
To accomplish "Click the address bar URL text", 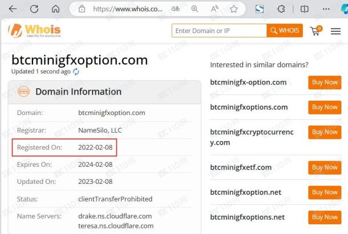I will [x=128, y=9].
